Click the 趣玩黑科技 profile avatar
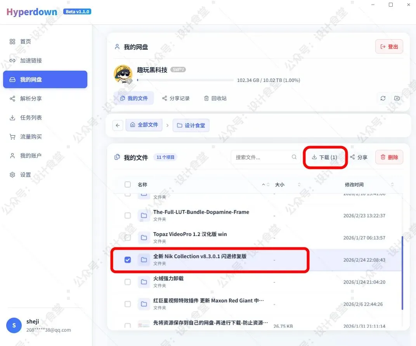This screenshot has height=346, width=416. coord(123,74)
